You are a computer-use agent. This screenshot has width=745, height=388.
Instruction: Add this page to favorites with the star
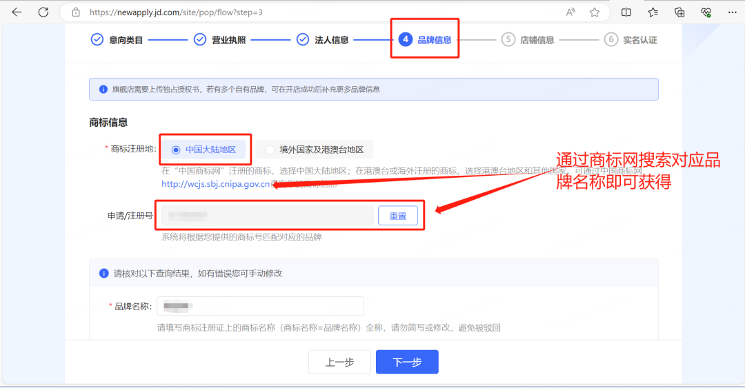pos(595,12)
